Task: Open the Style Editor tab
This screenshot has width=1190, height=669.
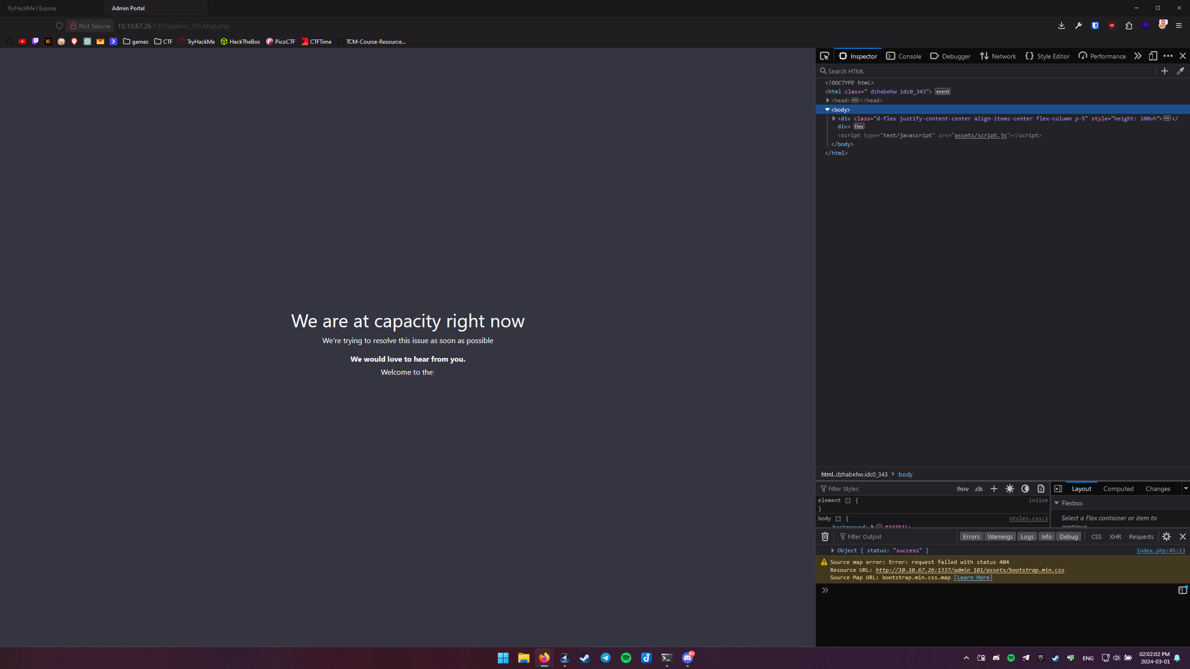Action: click(1047, 56)
